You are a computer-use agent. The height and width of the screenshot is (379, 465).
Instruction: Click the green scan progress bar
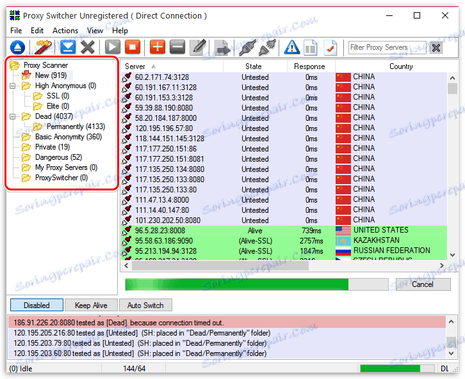pos(257,284)
